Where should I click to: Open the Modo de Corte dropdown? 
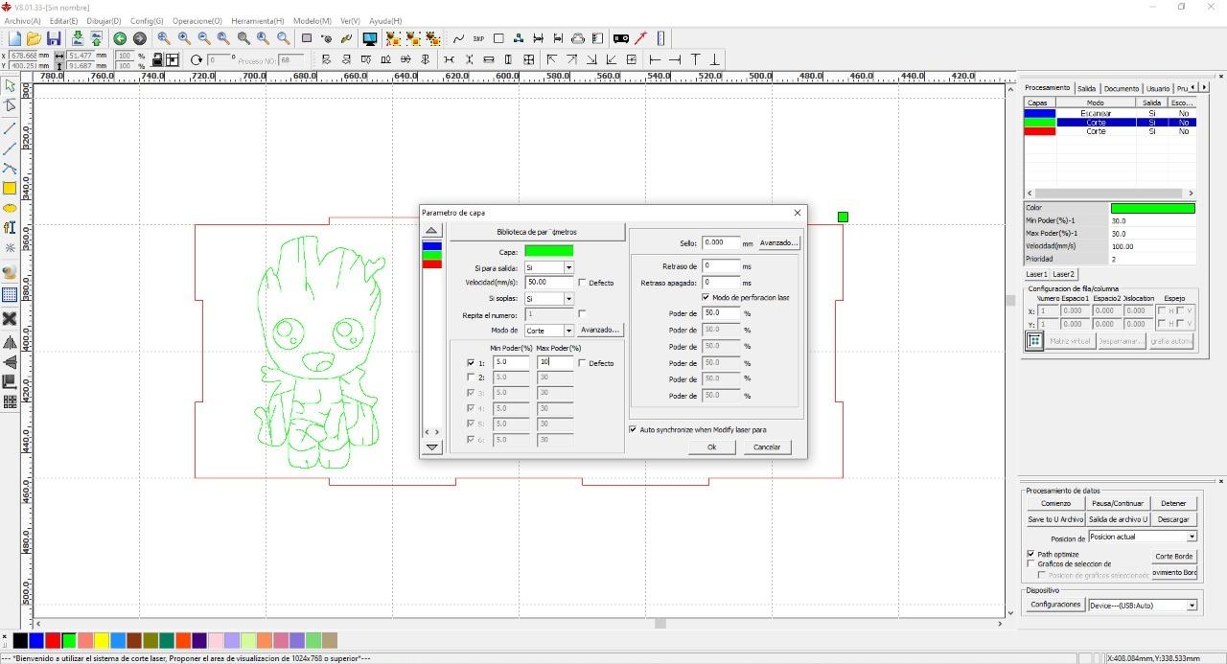click(x=568, y=331)
